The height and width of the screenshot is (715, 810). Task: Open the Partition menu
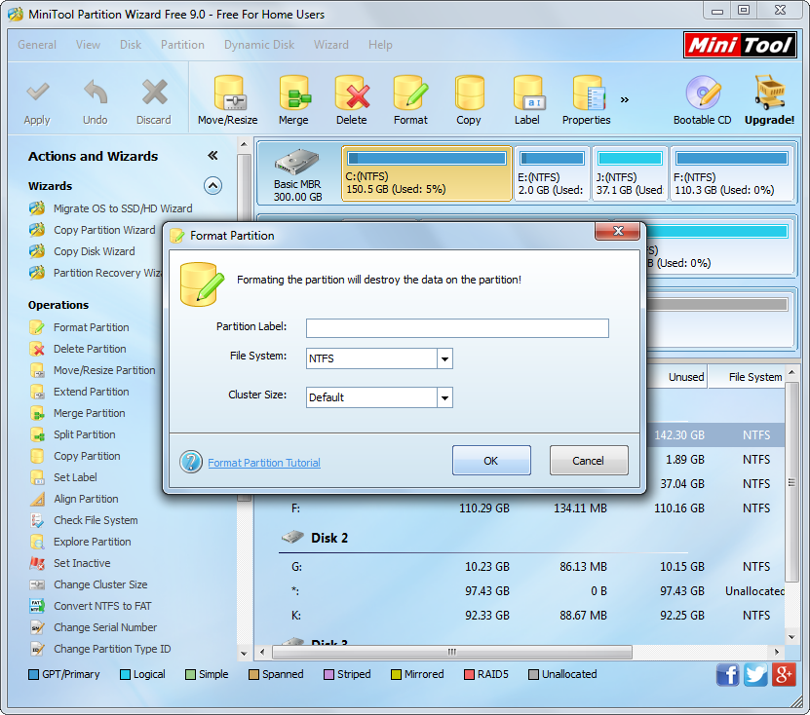click(183, 45)
